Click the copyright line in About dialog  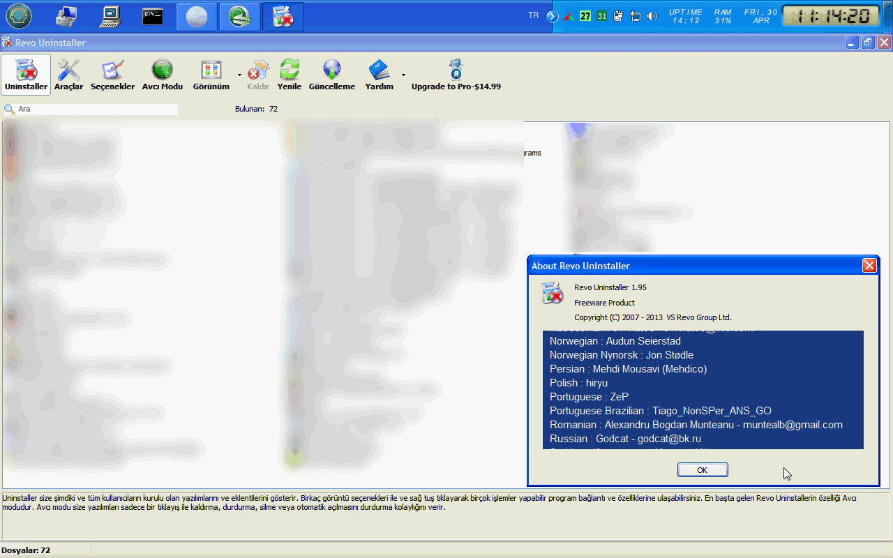[653, 317]
